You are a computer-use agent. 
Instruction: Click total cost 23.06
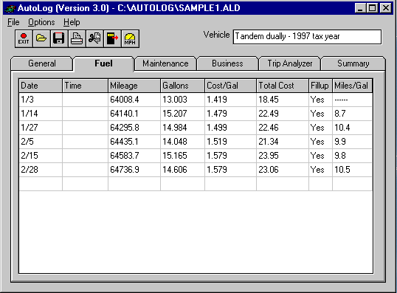[283, 170]
